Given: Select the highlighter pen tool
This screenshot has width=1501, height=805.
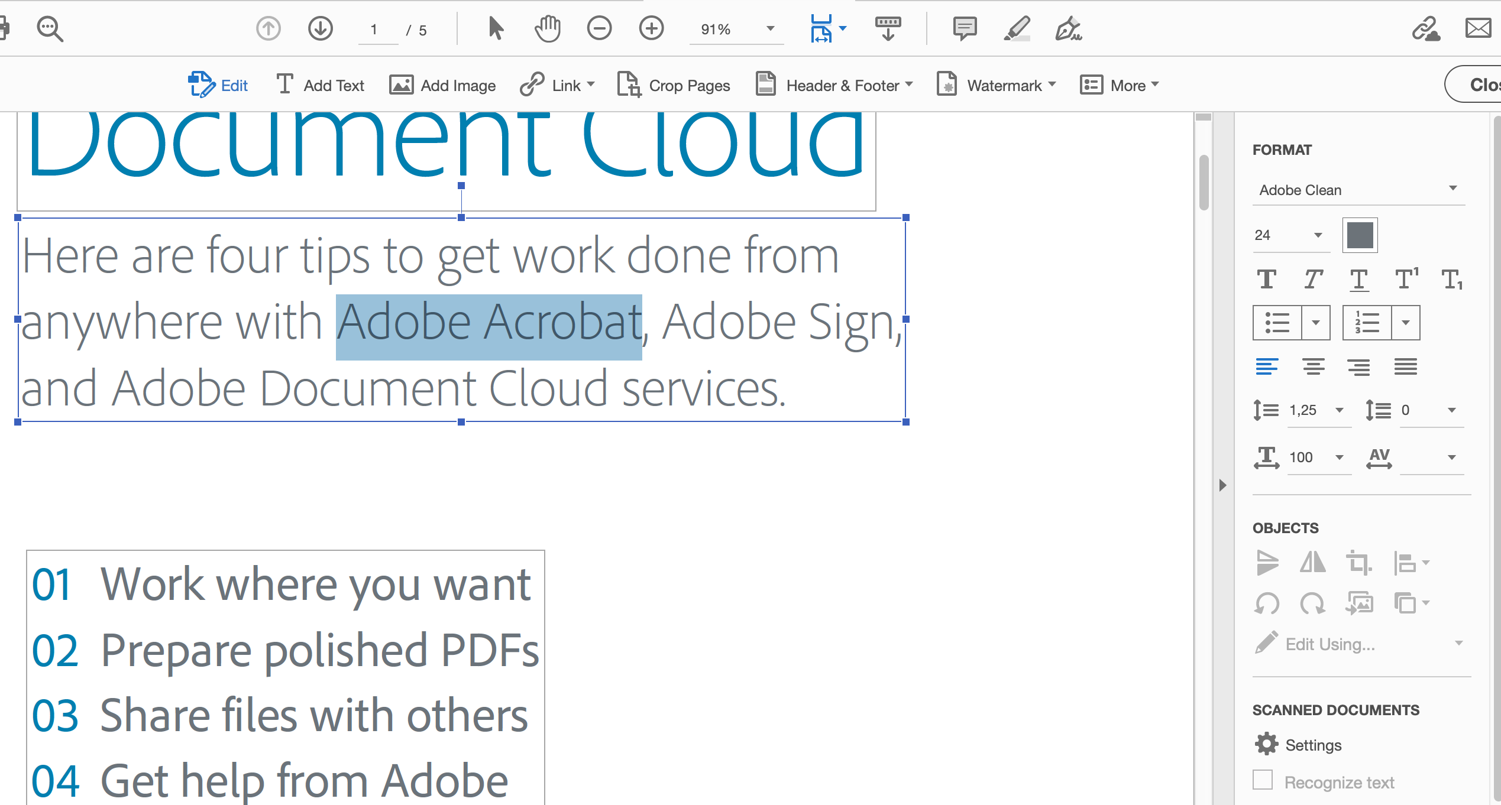Looking at the screenshot, I should (1017, 28).
